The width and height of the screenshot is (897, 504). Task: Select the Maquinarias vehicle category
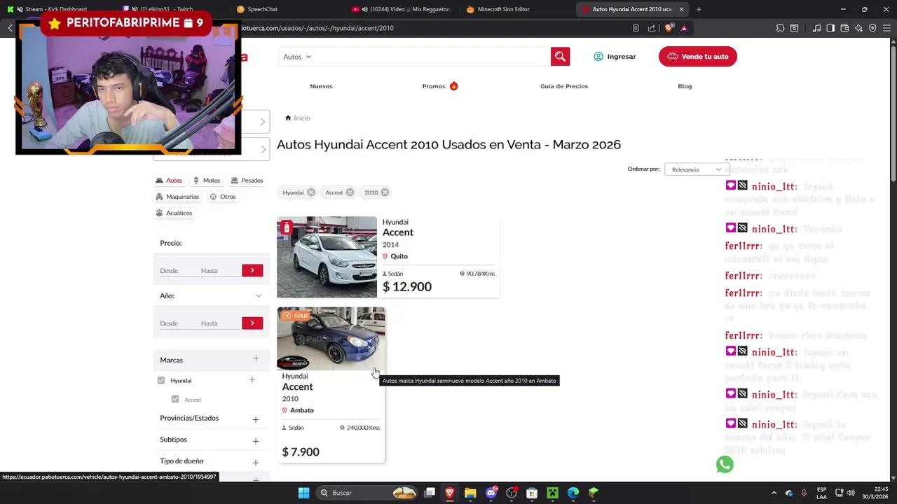click(178, 197)
